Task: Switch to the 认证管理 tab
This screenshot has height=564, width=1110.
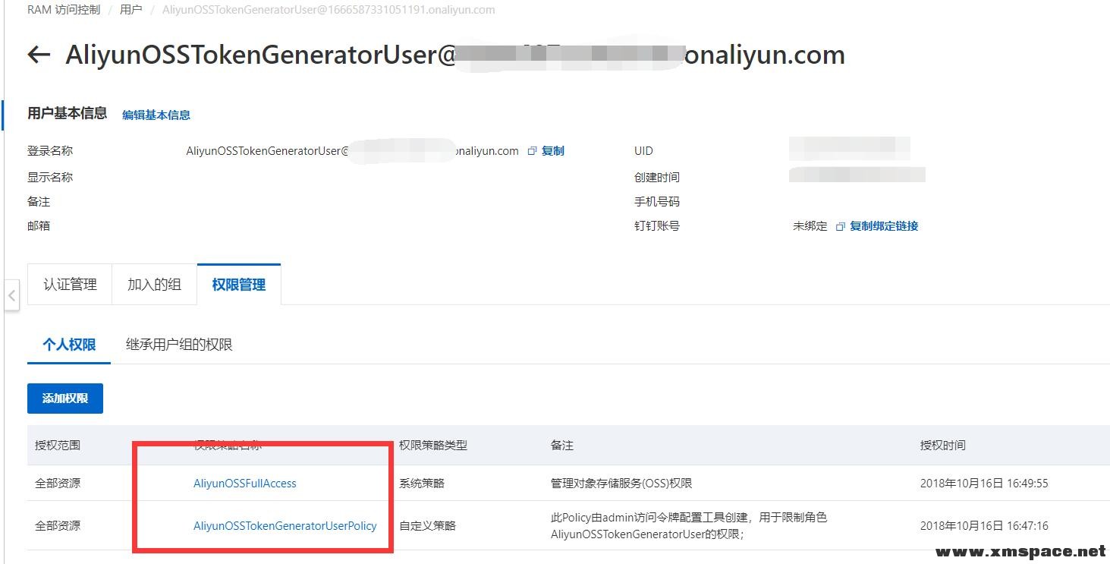Action: coord(70,285)
